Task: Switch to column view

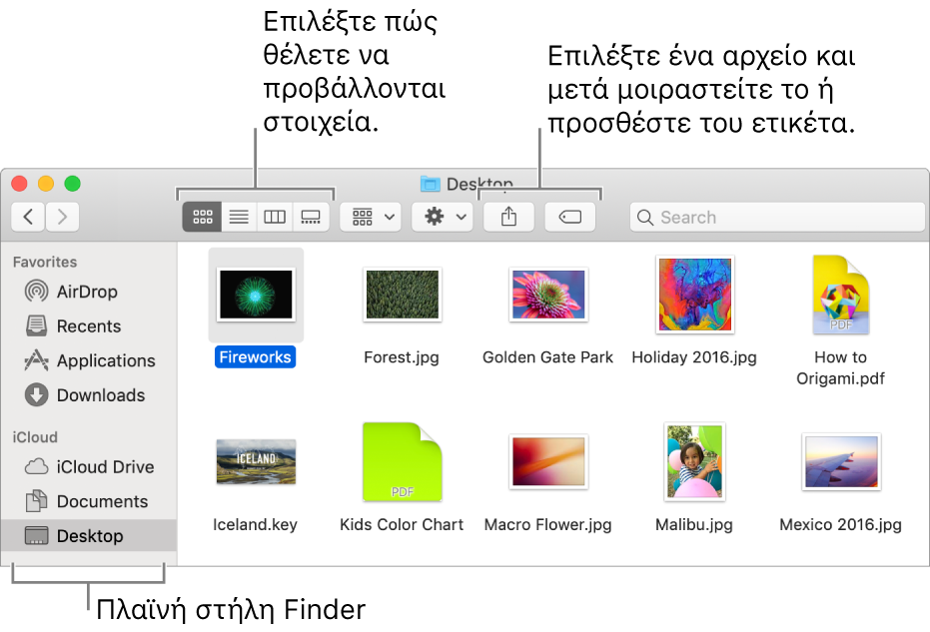Action: pyautogui.click(x=275, y=217)
